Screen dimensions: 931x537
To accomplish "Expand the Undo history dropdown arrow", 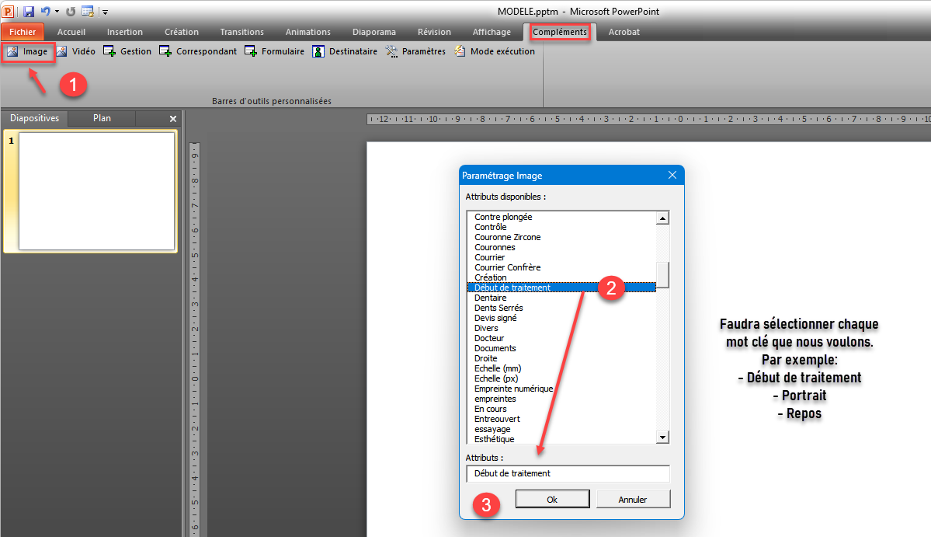I will pos(56,12).
